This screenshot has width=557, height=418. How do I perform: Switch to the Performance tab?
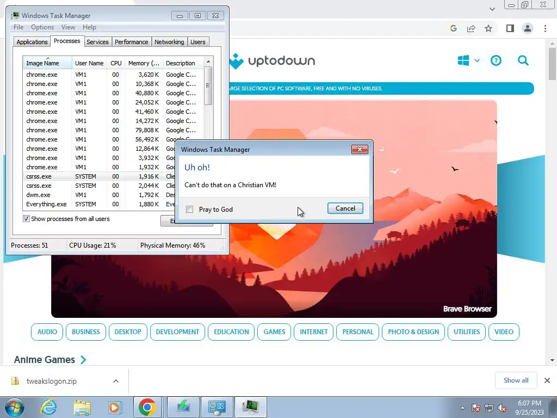click(x=132, y=42)
